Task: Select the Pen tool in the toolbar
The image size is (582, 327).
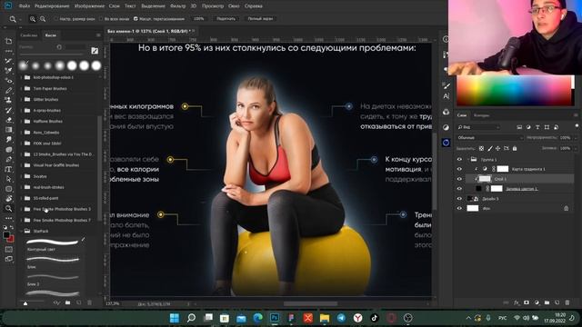Action: [x=8, y=160]
